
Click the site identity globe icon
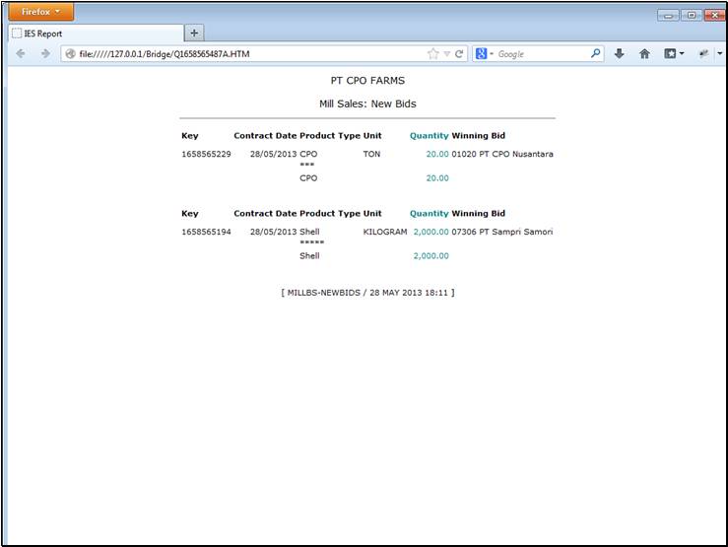click(70, 54)
